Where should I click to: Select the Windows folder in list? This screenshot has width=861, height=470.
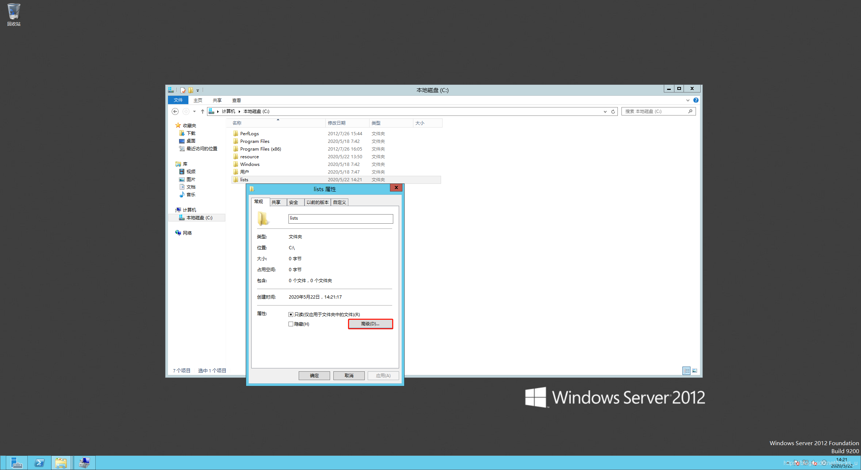250,164
